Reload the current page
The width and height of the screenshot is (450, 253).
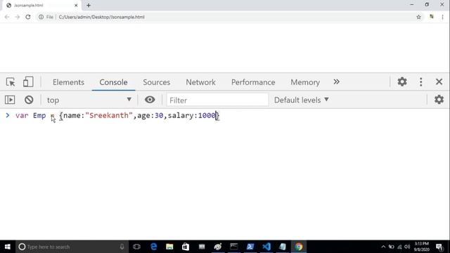click(28, 17)
